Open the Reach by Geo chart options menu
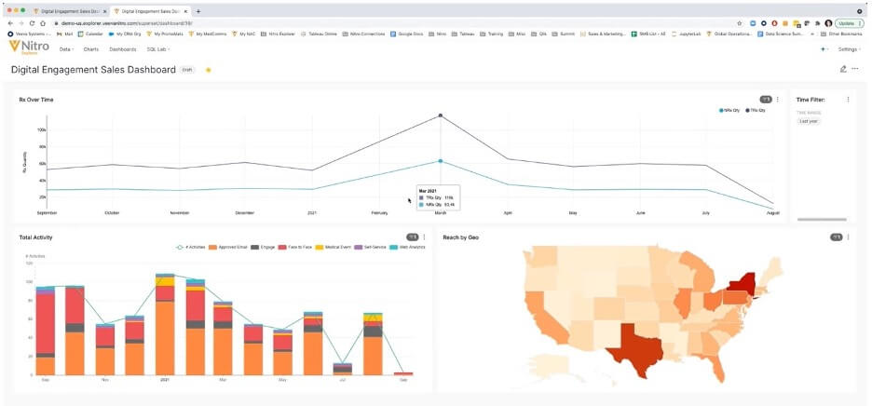This screenshot has height=406, width=872. pyautogui.click(x=848, y=237)
